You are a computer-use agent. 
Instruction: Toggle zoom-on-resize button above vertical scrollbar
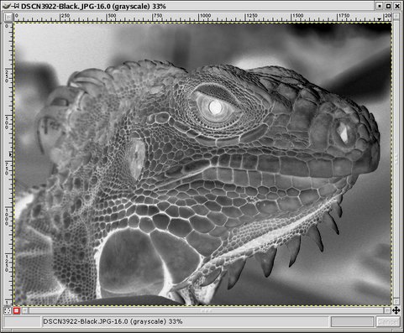point(396,17)
